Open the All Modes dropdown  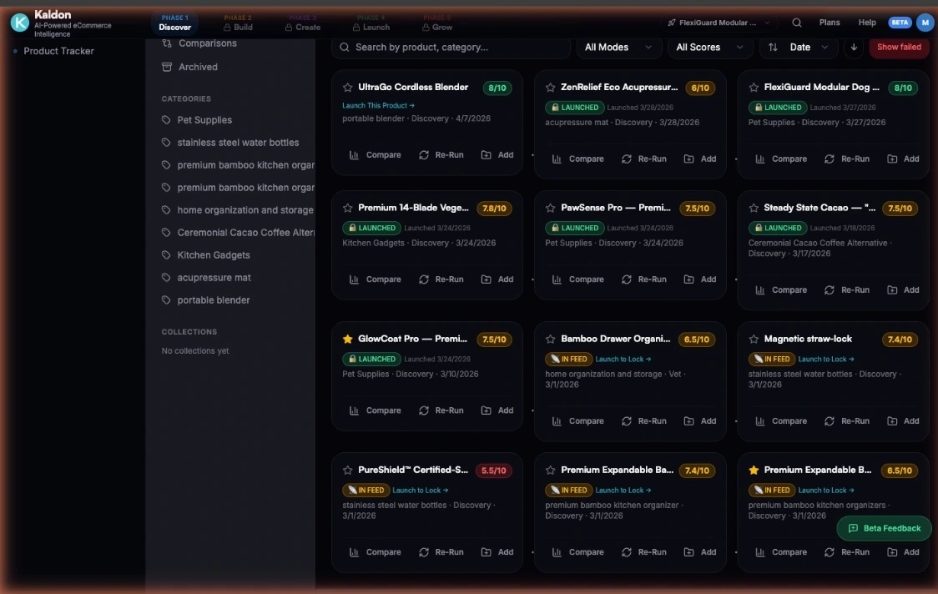pos(618,48)
